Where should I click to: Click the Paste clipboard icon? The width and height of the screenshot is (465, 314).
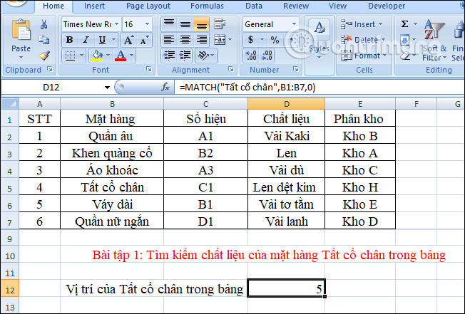click(x=21, y=30)
